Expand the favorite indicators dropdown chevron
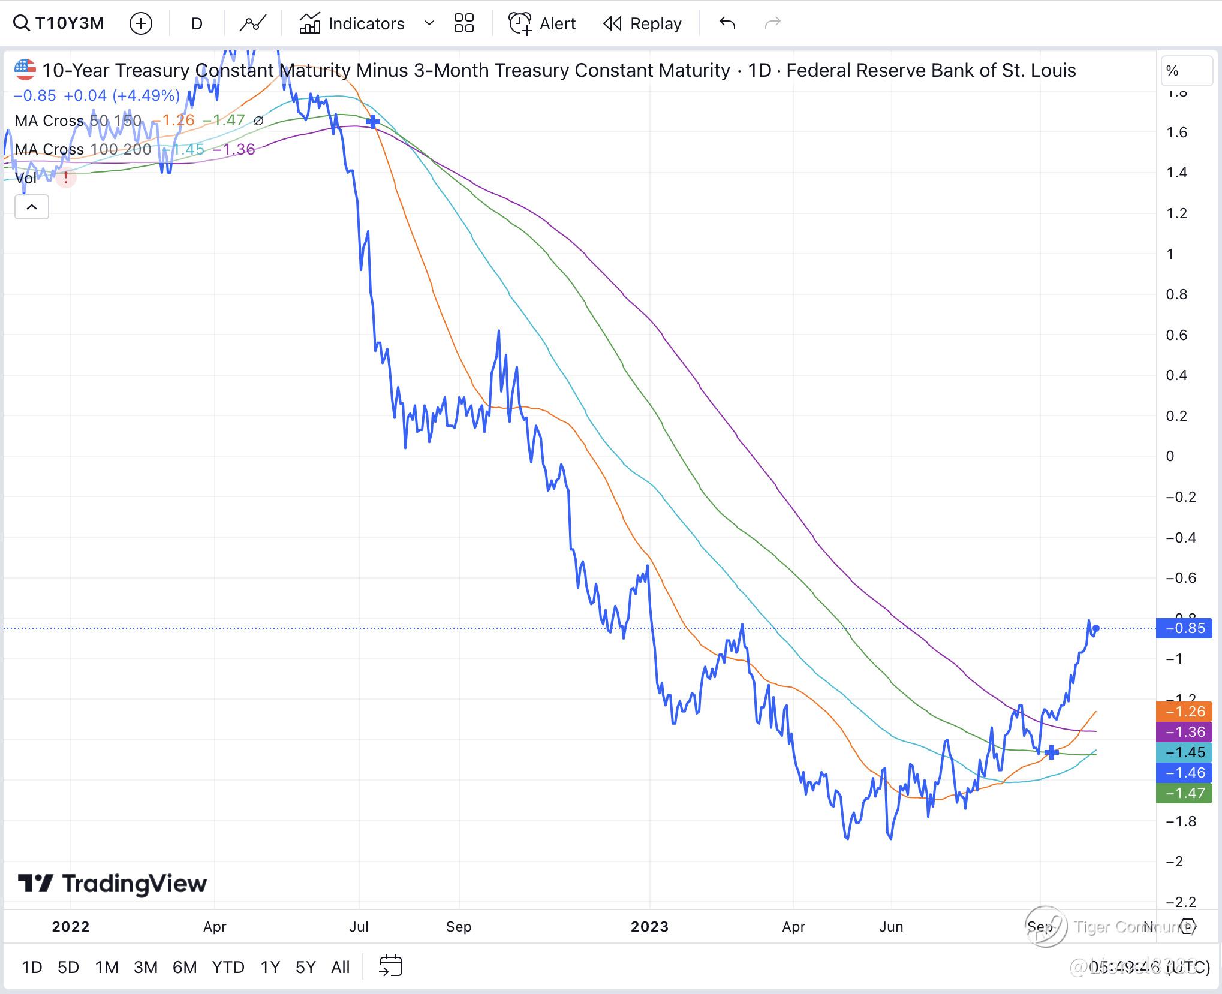1222x994 pixels. [x=429, y=23]
